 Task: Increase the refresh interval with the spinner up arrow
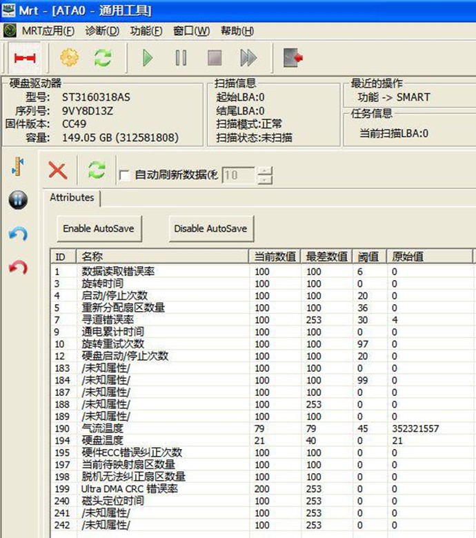coord(265,171)
